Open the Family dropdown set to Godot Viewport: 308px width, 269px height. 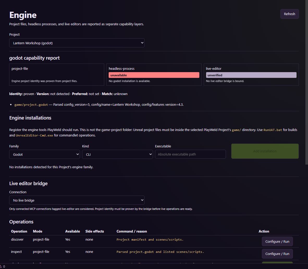[45, 154]
